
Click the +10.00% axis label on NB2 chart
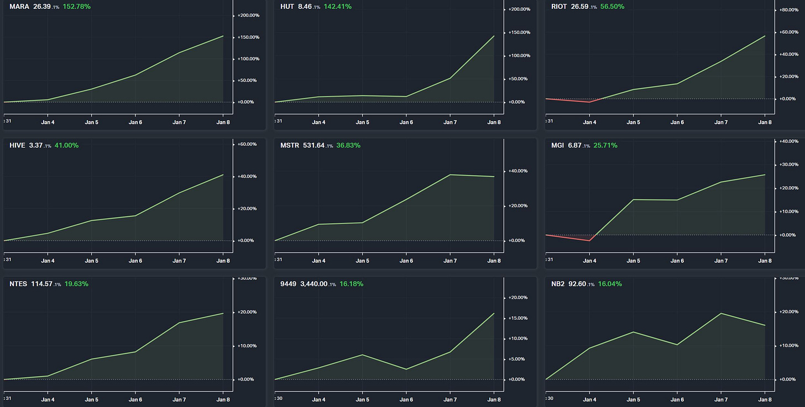(x=789, y=346)
